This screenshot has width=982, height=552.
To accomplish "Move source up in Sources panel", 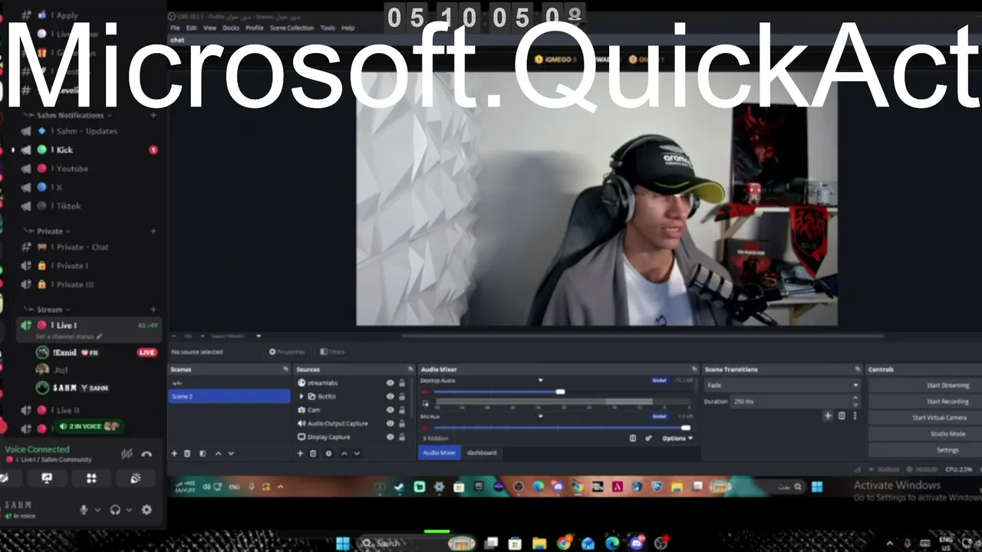I will [x=344, y=453].
